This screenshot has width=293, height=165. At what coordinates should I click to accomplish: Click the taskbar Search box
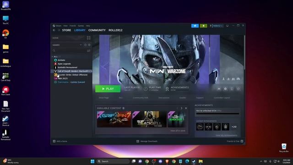113,161
